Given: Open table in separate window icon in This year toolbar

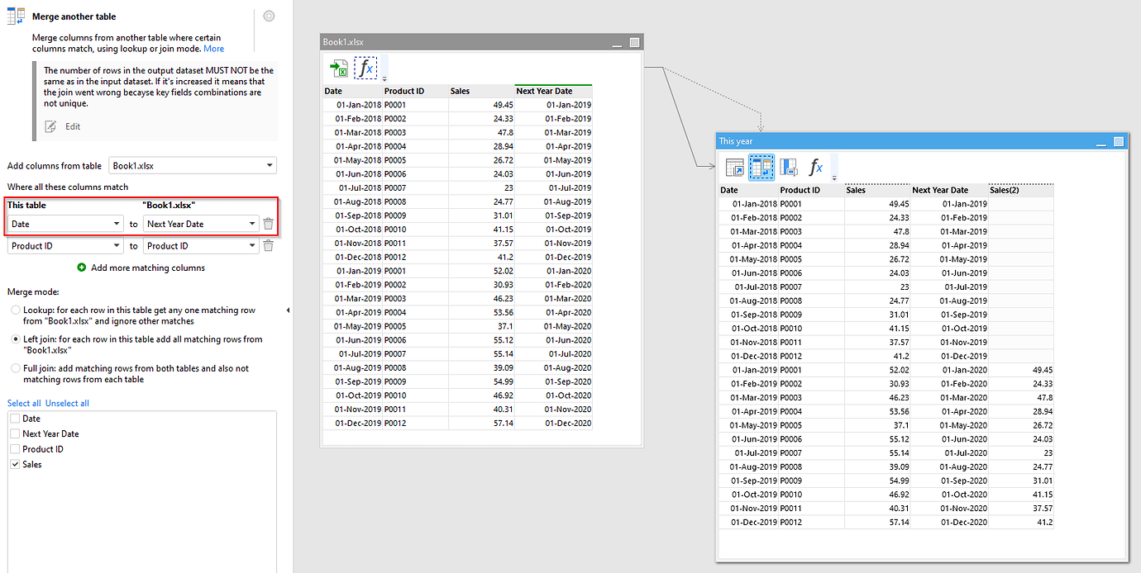Looking at the screenshot, I should (x=734, y=167).
